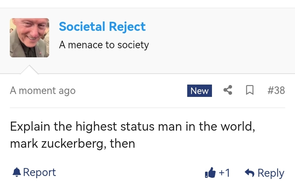Open the Societal Reject profile link
The image size is (295, 184).
(102, 26)
